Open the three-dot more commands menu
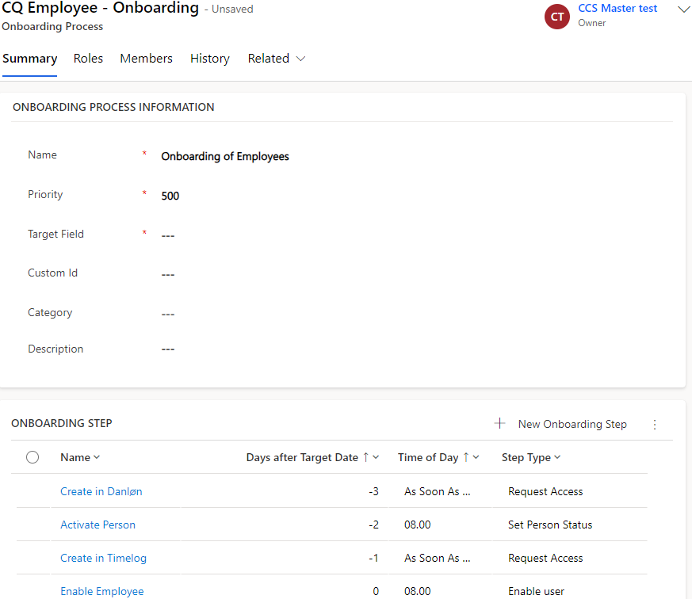 (x=655, y=425)
